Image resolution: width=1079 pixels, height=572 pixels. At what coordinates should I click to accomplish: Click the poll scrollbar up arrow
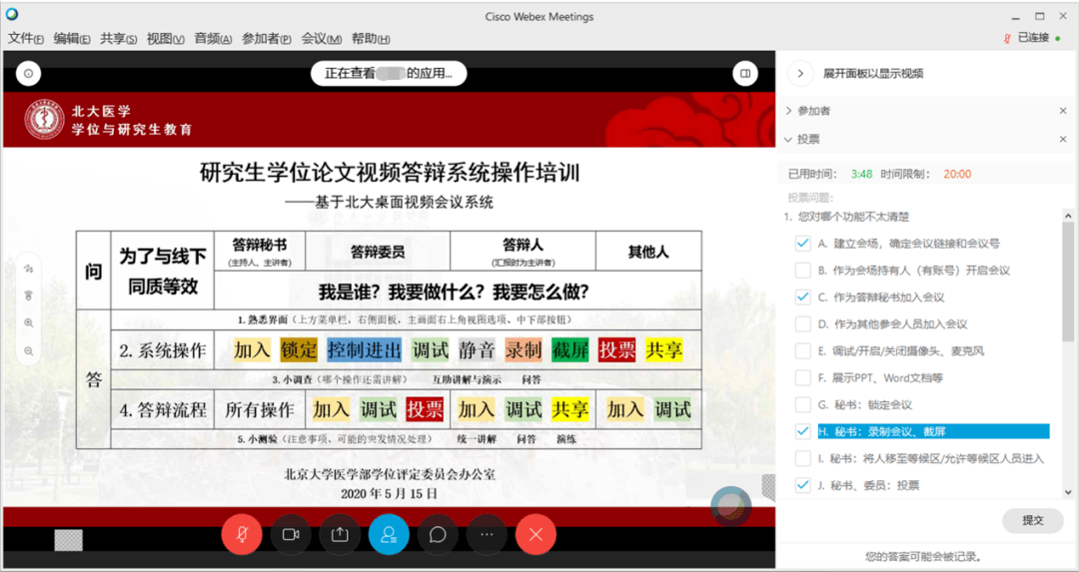(x=1068, y=216)
